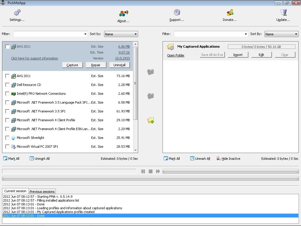Open the About colored balls icon
The height and width of the screenshot is (226, 301).
(124, 14)
